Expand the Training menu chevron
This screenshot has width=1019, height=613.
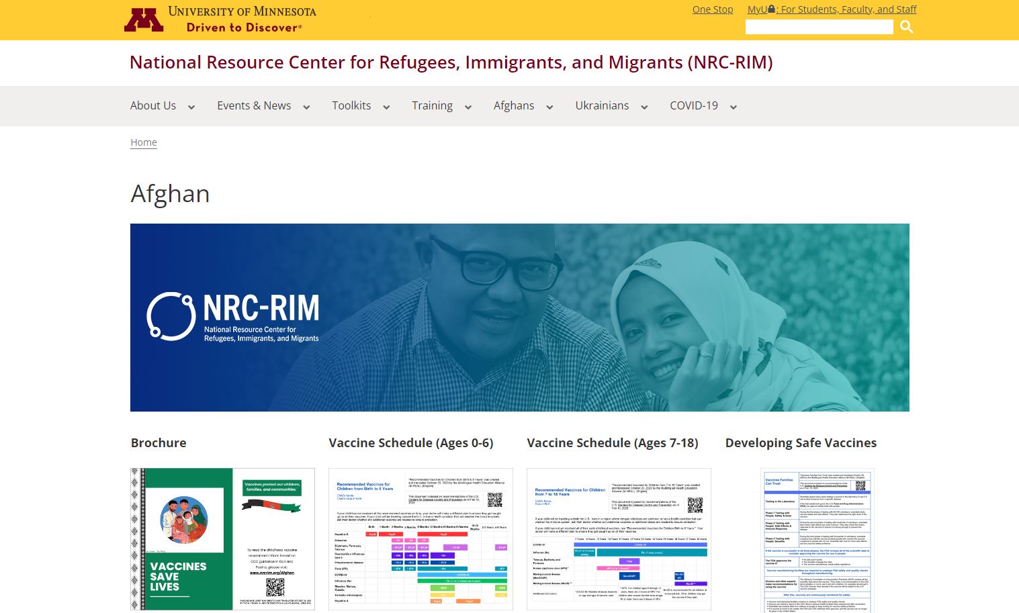[x=468, y=107]
